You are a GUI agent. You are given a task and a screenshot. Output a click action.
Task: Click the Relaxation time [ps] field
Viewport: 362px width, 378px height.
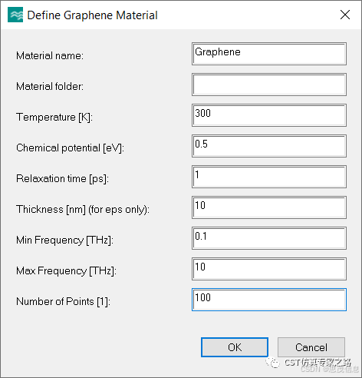click(x=269, y=177)
